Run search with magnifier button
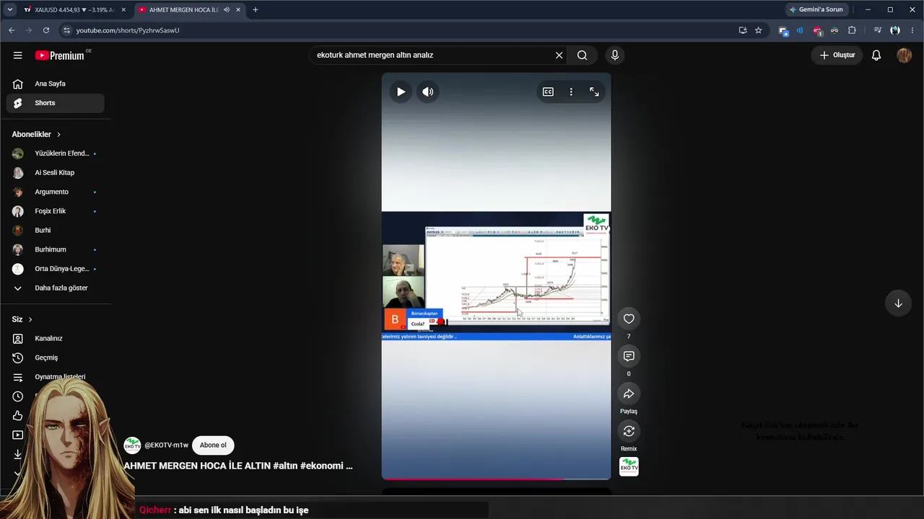924x519 pixels. (x=583, y=55)
